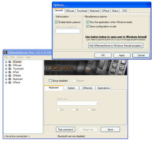Click the password input field
Image resolution: width=152 pixels, height=141 pixels.
coord(68,31)
